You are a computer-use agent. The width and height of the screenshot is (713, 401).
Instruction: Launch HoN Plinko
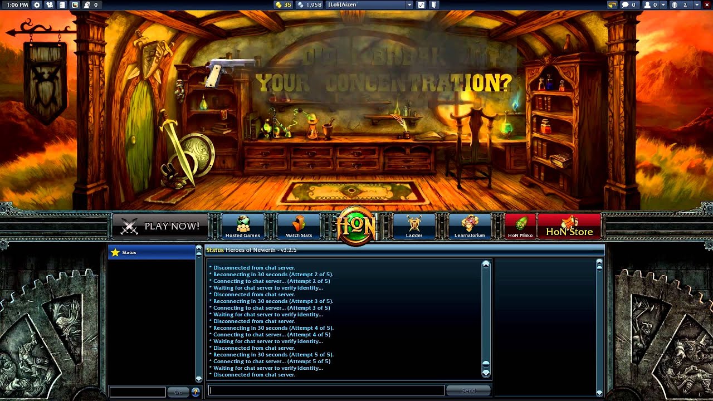tap(520, 226)
